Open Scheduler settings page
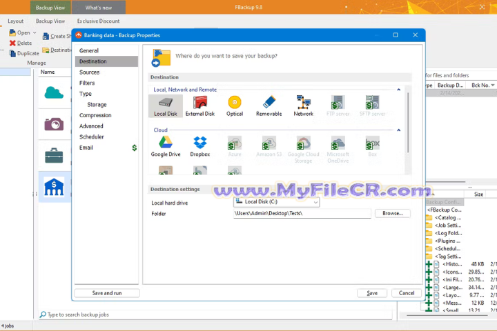497x331 pixels. click(x=106, y=137)
